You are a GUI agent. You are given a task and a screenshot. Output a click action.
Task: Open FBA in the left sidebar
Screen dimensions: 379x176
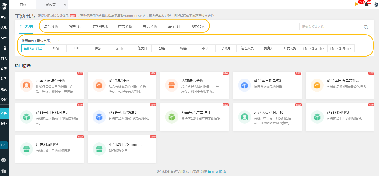(4, 59)
